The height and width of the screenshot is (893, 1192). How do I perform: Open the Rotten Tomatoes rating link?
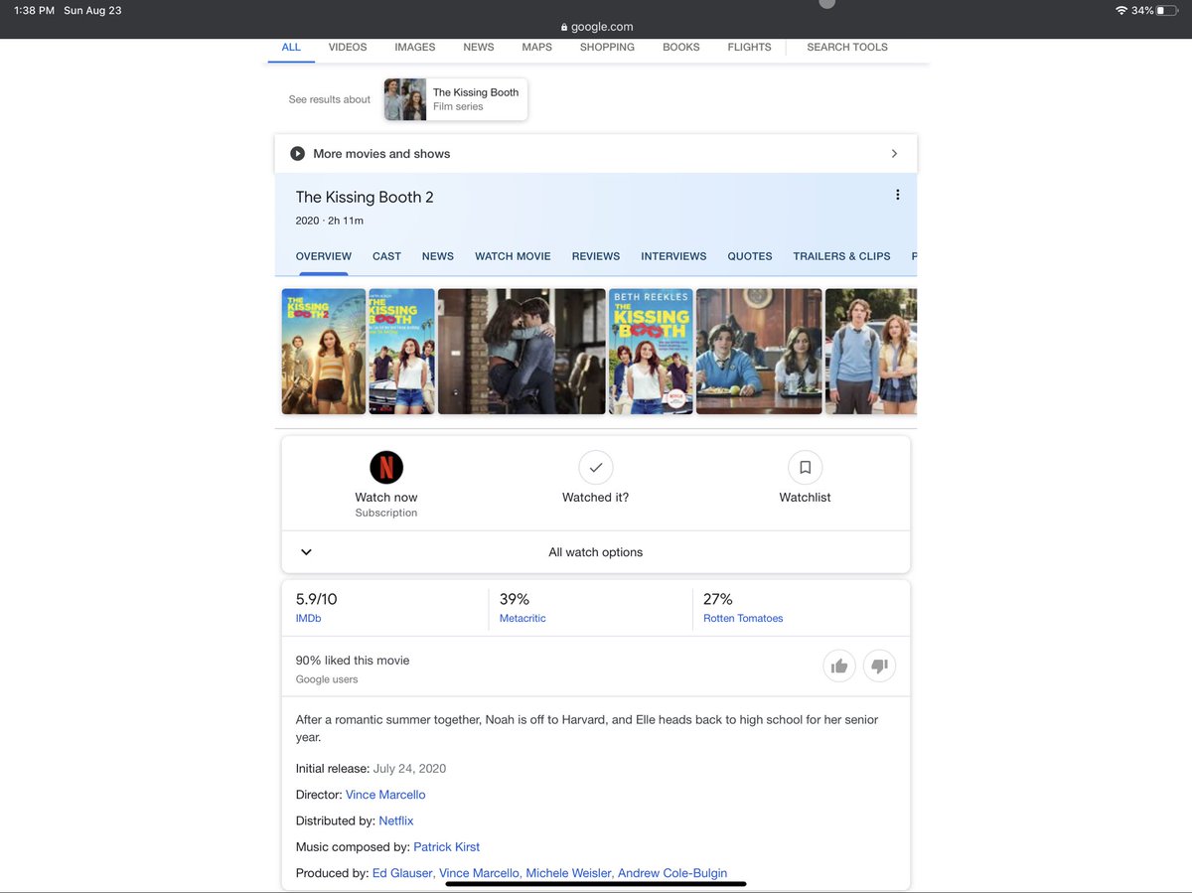coord(743,618)
